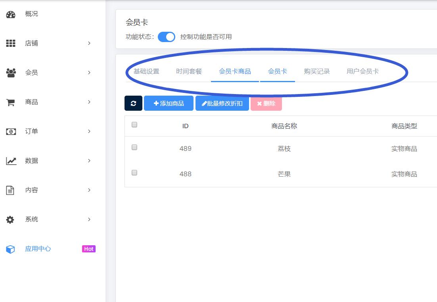This screenshot has width=437, height=302.
Task: Expand the 会员 menu chevron
Action: 89,73
